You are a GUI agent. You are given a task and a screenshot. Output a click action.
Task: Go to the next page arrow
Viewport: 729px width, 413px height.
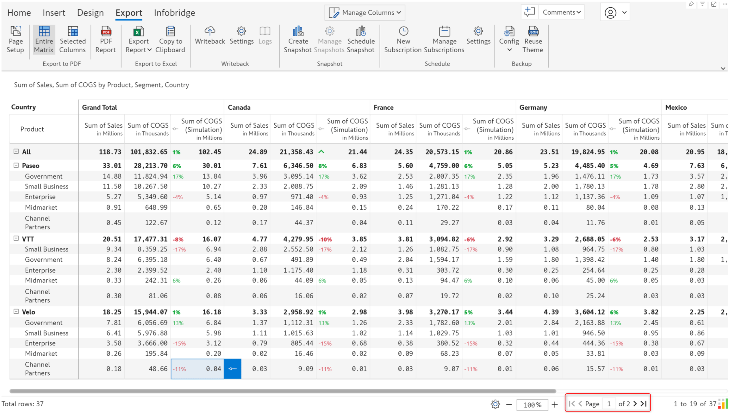click(x=635, y=404)
